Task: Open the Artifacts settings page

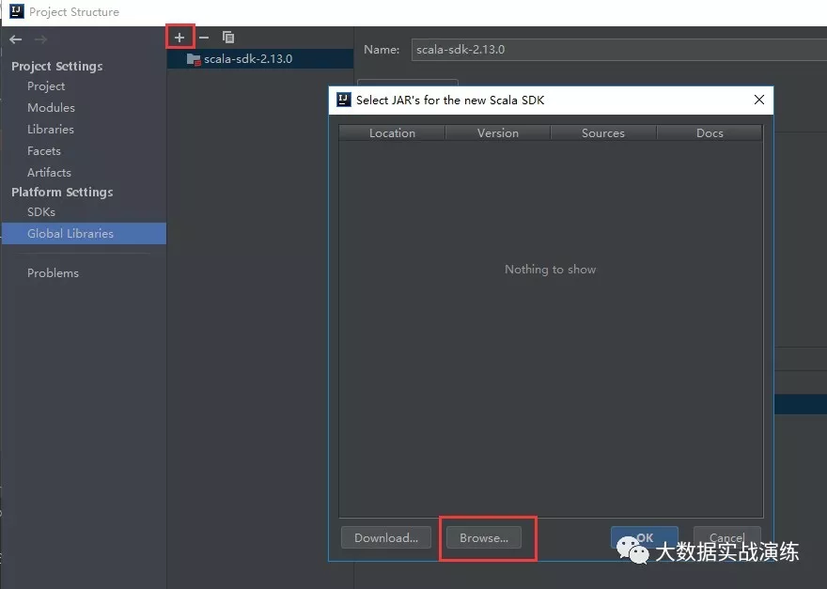Action: click(48, 172)
